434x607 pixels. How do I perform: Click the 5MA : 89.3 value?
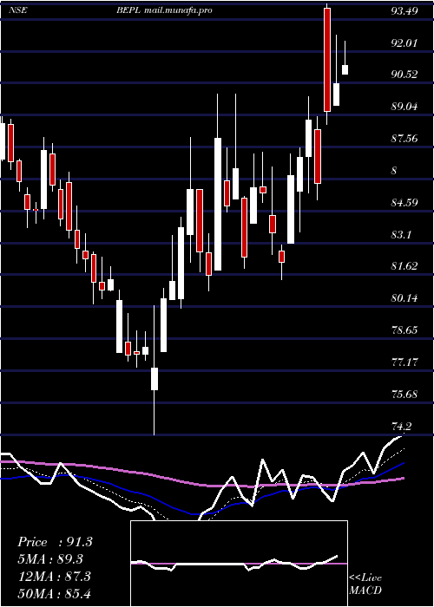(x=50, y=559)
